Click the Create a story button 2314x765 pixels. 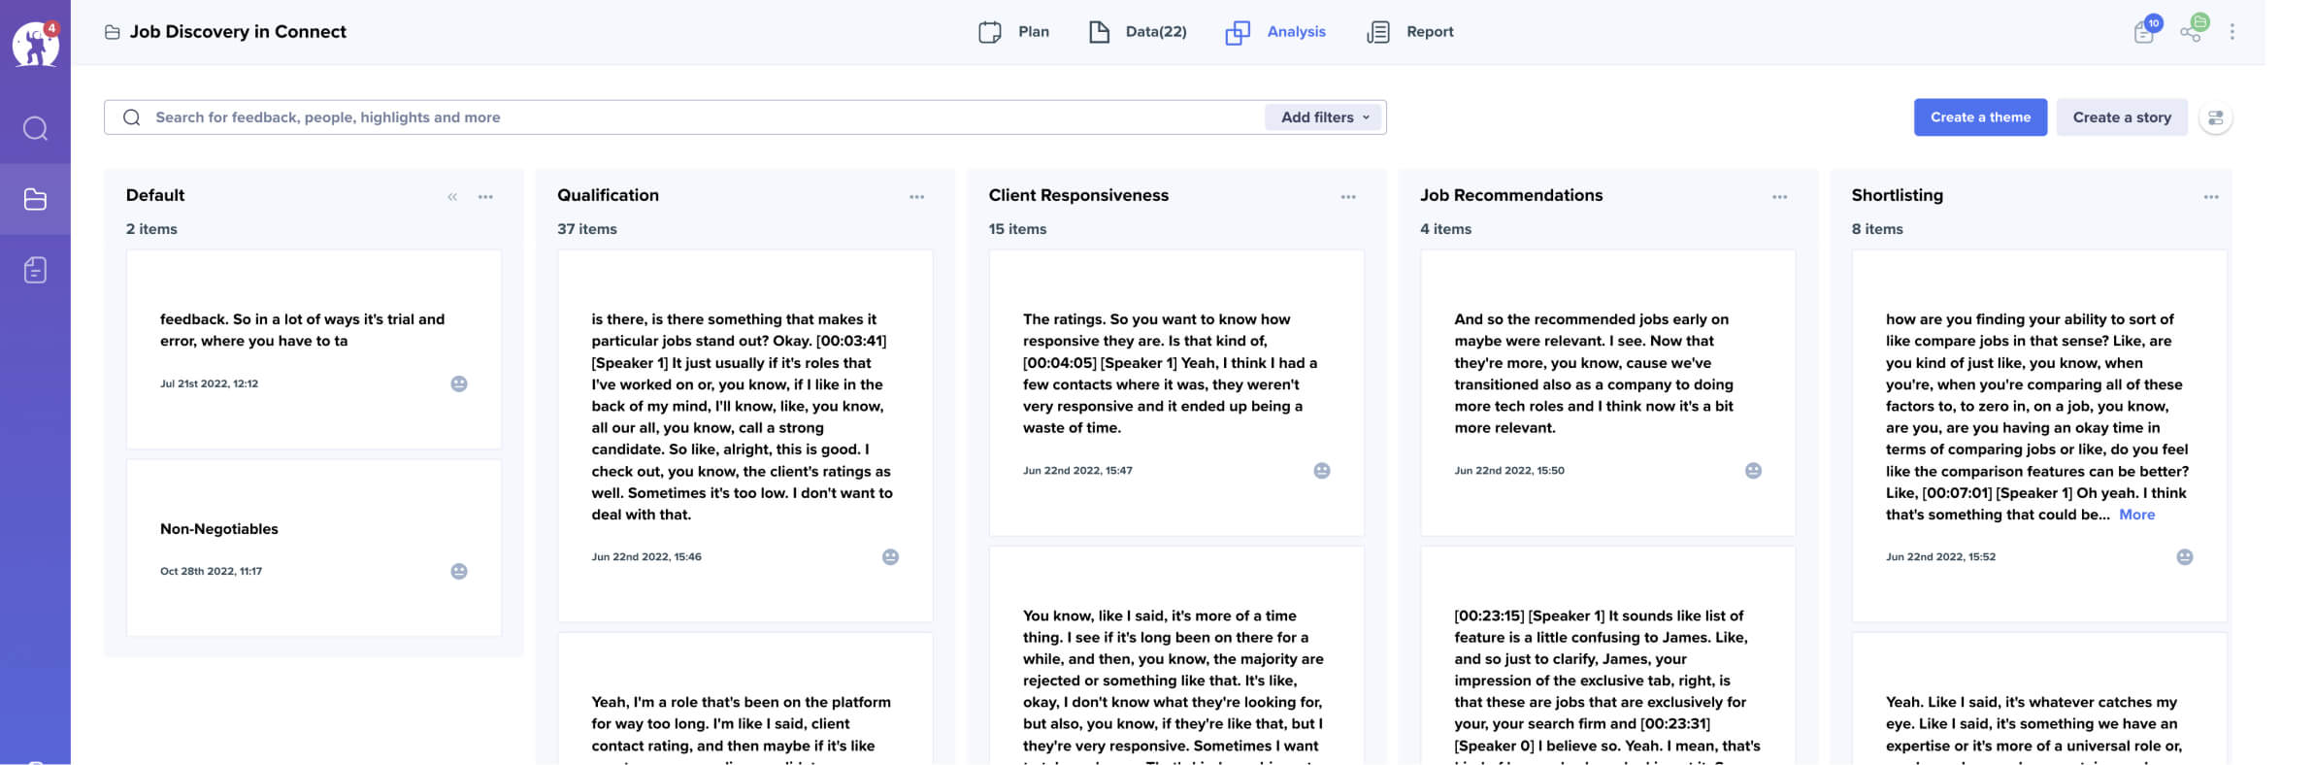(2122, 117)
